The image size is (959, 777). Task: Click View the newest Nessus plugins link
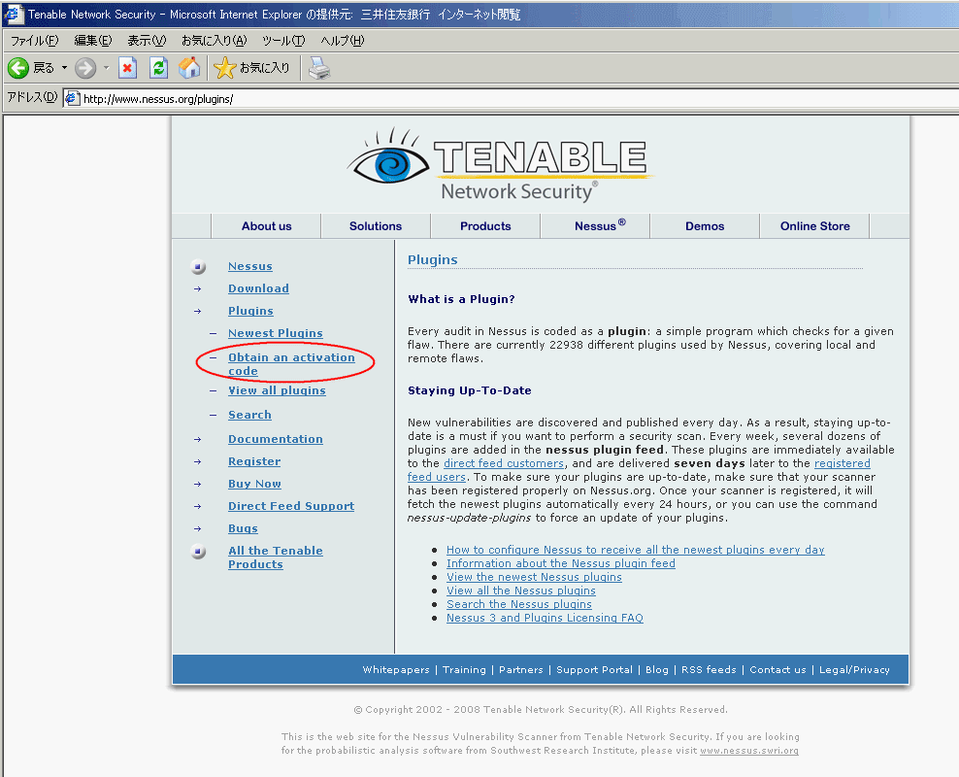[x=534, y=577]
